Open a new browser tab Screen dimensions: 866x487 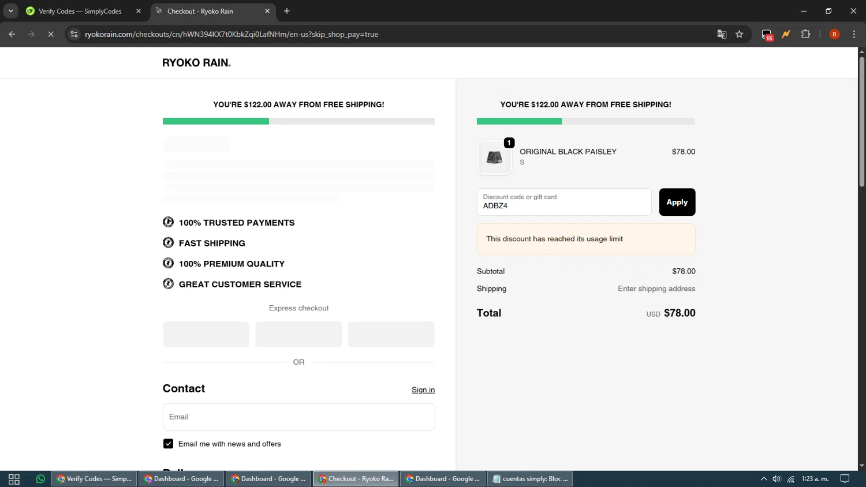click(x=287, y=11)
